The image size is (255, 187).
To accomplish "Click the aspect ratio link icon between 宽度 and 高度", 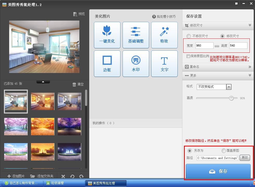I will [x=217, y=46].
